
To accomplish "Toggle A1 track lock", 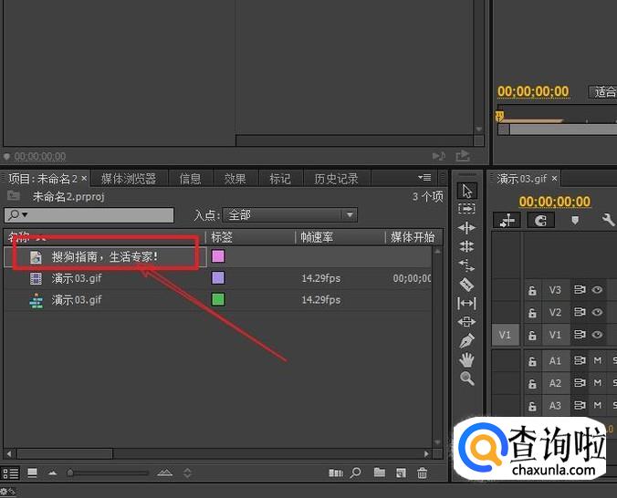I will tap(532, 361).
